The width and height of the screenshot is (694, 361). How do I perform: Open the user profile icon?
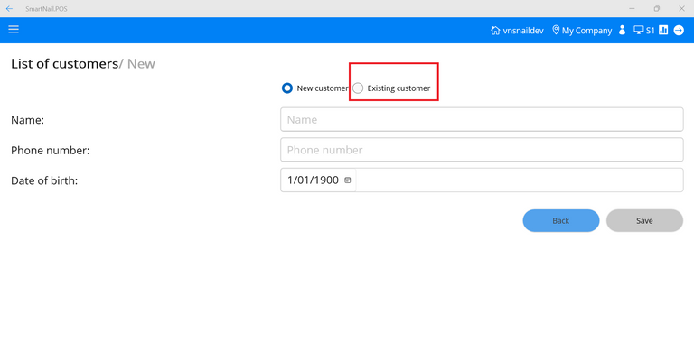pyautogui.click(x=622, y=31)
